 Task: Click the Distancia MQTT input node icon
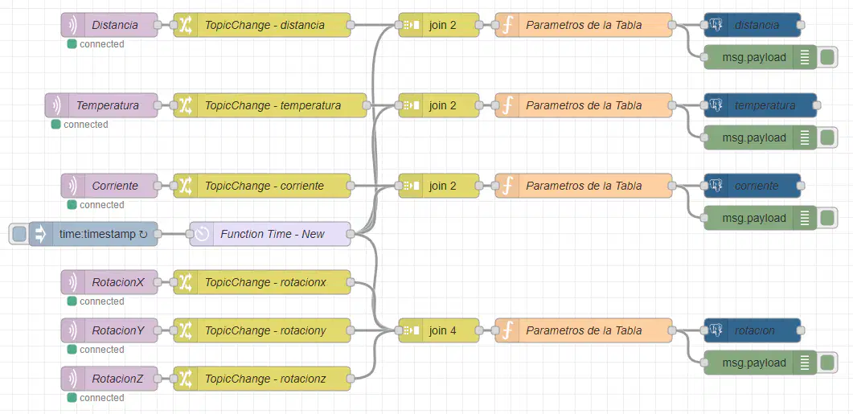73,25
